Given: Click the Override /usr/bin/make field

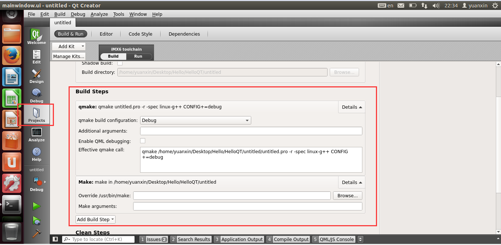Looking at the screenshot, I should point(232,196).
